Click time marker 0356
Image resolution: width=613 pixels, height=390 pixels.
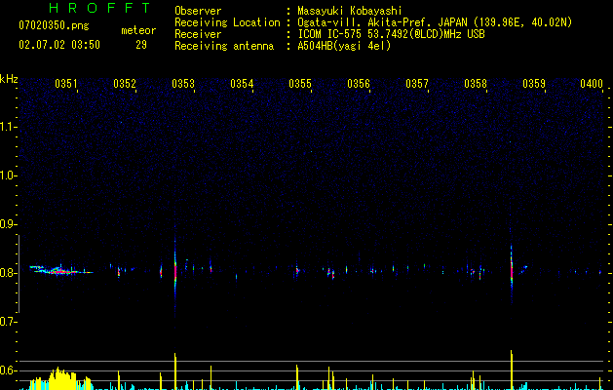[359, 84]
